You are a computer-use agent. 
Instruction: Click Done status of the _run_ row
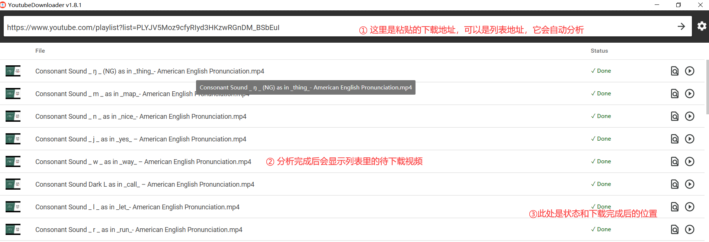[x=601, y=229]
